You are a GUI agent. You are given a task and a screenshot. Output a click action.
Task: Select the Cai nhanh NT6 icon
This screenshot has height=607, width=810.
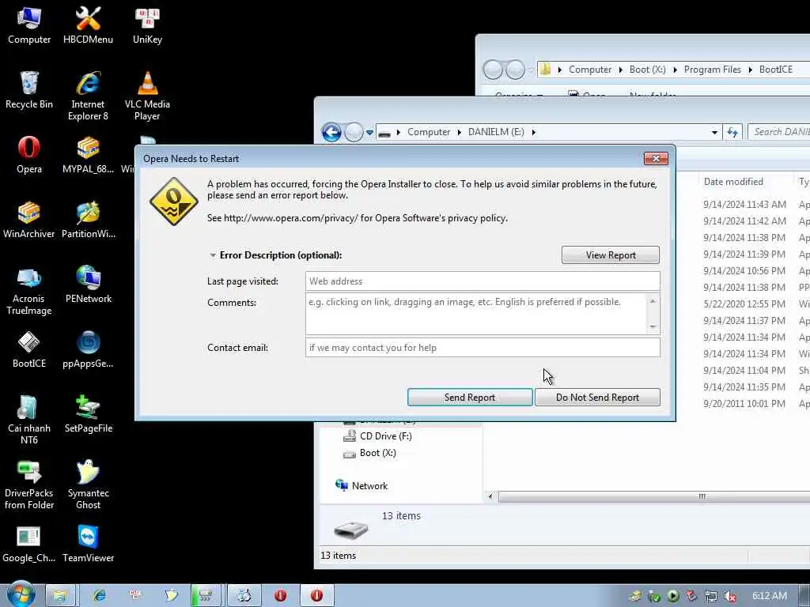point(29,420)
